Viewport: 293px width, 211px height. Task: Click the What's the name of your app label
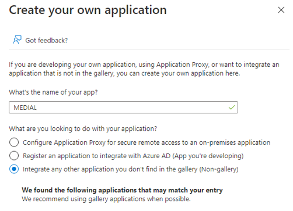(x=53, y=92)
